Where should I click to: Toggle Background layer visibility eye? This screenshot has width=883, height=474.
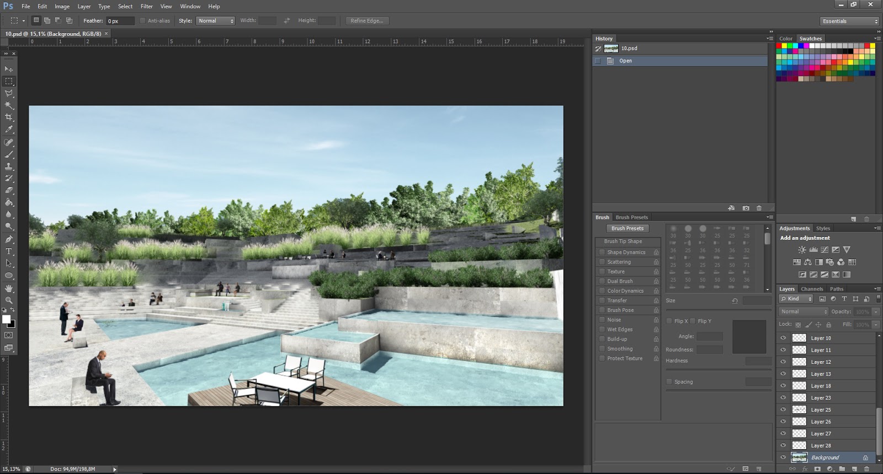pyautogui.click(x=783, y=457)
